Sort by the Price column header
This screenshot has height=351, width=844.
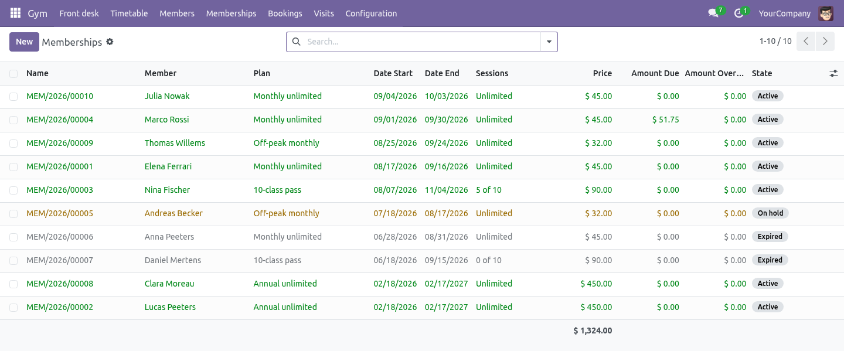click(603, 73)
